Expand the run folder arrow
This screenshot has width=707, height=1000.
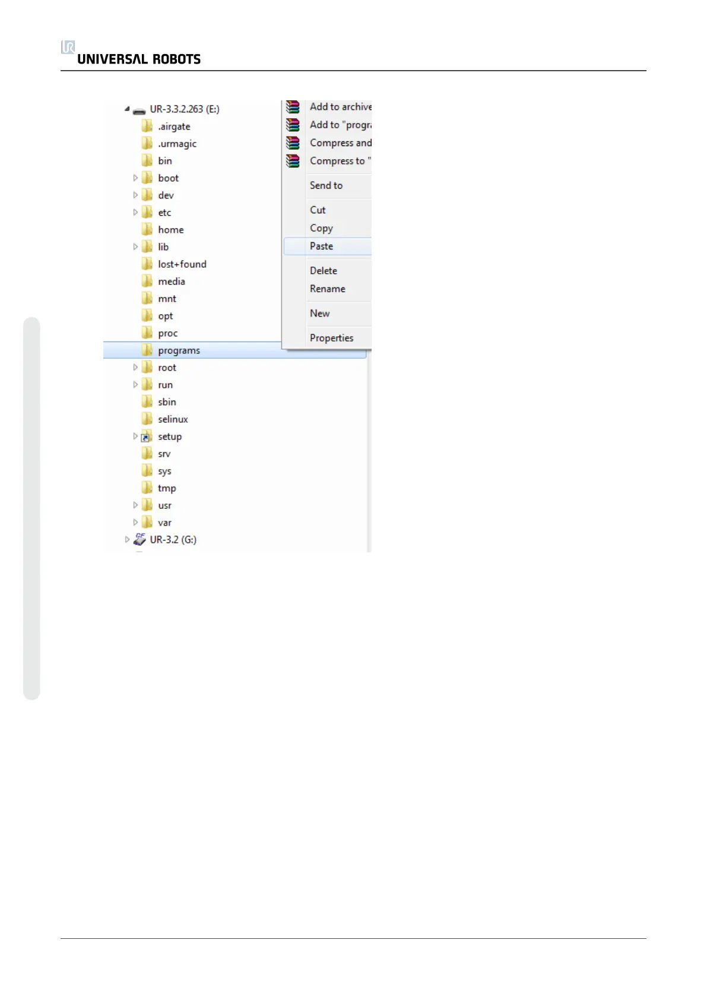point(135,384)
